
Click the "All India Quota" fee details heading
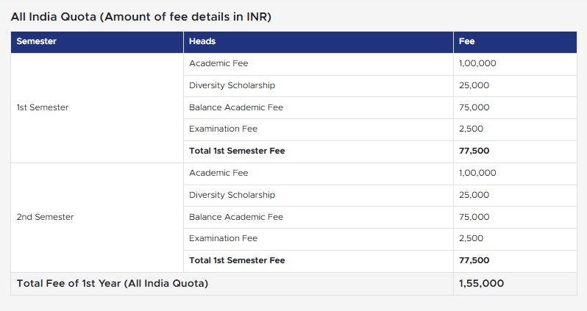(x=141, y=17)
